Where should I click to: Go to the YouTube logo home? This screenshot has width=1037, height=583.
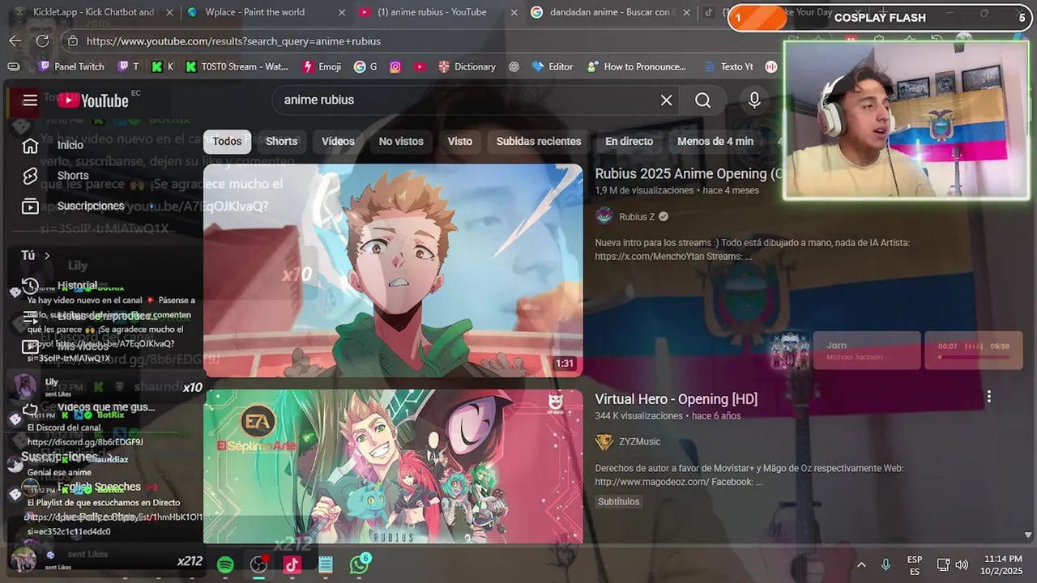point(93,100)
